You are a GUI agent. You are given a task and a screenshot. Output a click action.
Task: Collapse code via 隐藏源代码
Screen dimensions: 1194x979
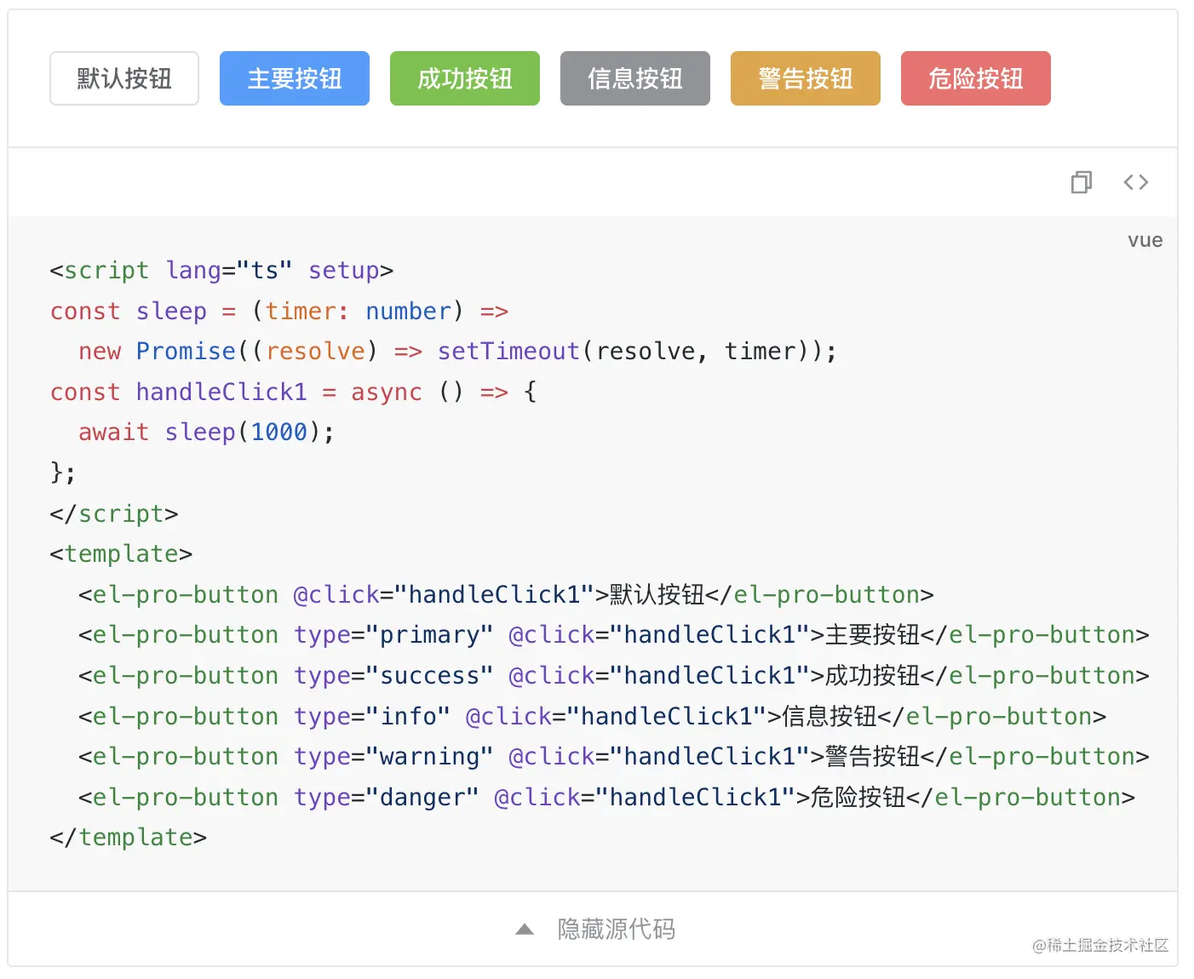pos(617,929)
